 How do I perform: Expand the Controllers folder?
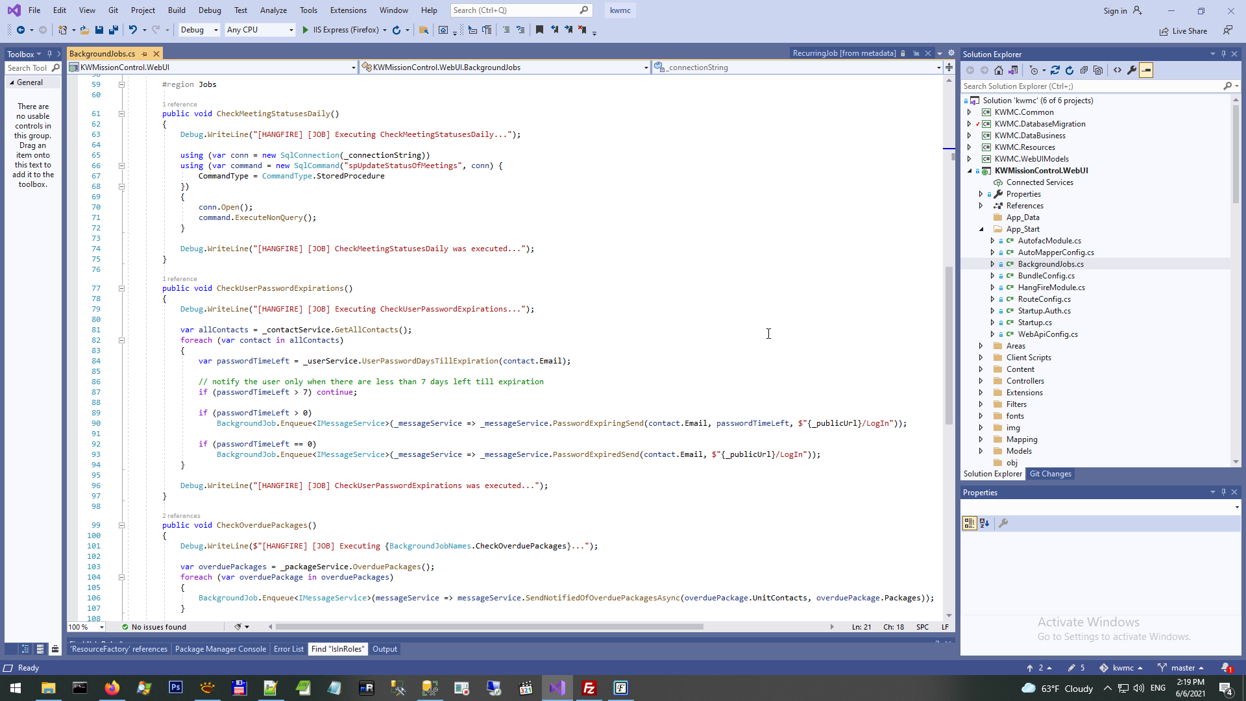tap(981, 381)
